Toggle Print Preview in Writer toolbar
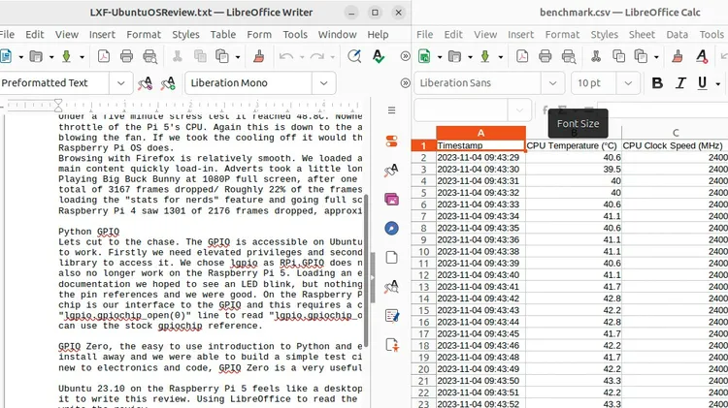728x408 pixels. pos(149,56)
